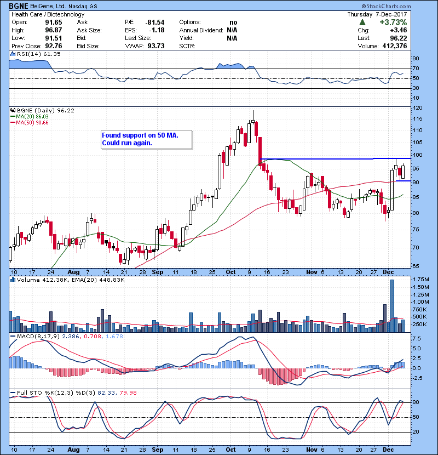Click the EPS value -1.18
The image size is (438, 455).
tap(157, 30)
